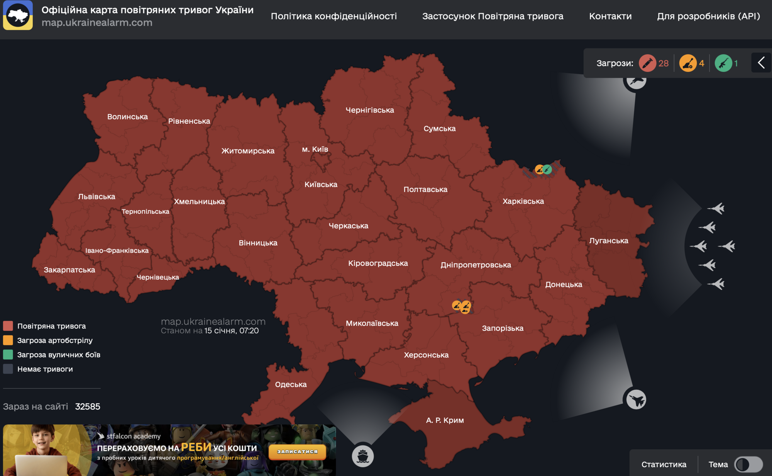Click the red Повітряна тривога legend swatch
Viewport: 772px width, 476px height.
point(8,326)
